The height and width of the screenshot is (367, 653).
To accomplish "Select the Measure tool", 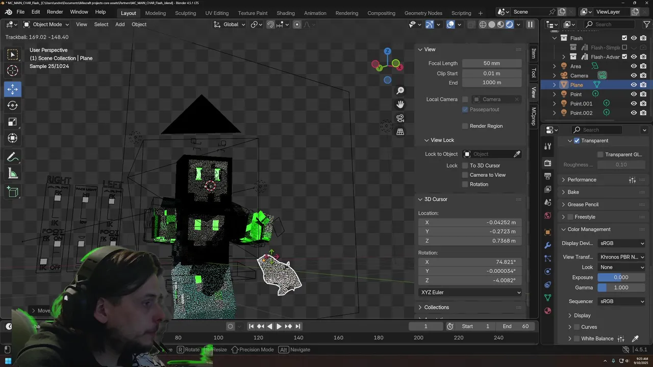I will point(13,174).
